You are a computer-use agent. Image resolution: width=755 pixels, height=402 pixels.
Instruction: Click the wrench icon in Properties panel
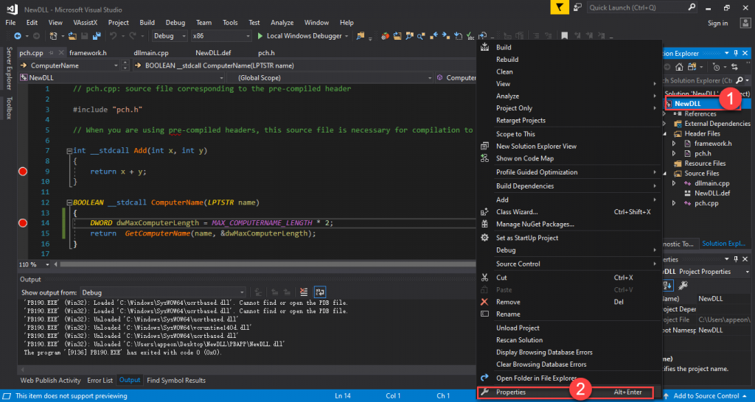pos(683,286)
